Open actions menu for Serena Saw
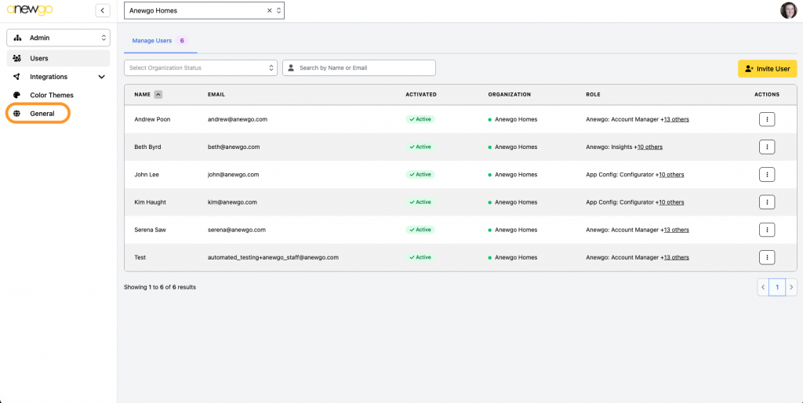The width and height of the screenshot is (803, 403). (x=767, y=230)
